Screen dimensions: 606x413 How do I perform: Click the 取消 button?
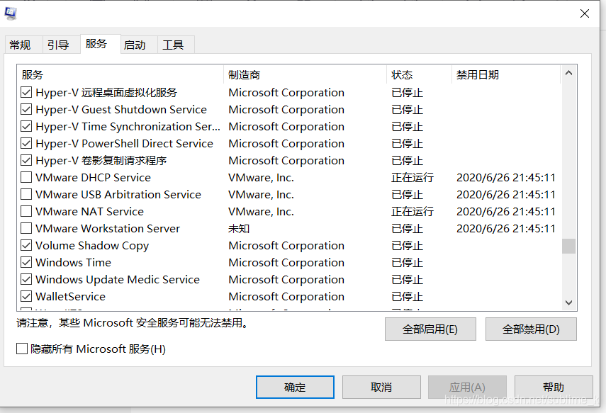pos(381,387)
